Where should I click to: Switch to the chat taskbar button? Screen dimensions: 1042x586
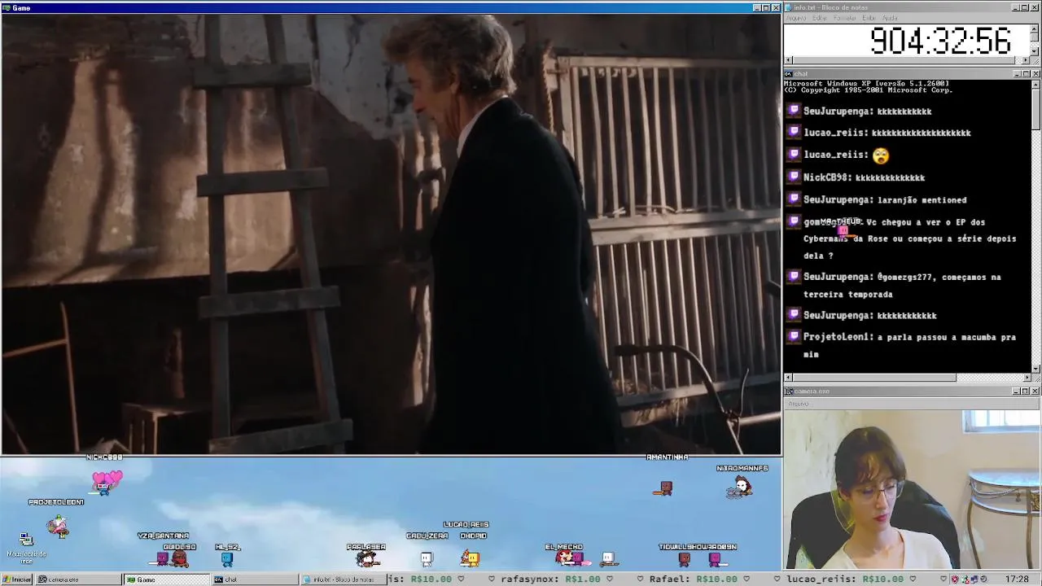[x=255, y=579]
